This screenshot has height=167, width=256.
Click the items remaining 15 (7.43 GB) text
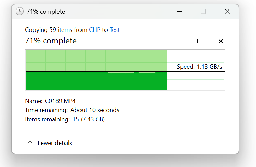point(89,119)
